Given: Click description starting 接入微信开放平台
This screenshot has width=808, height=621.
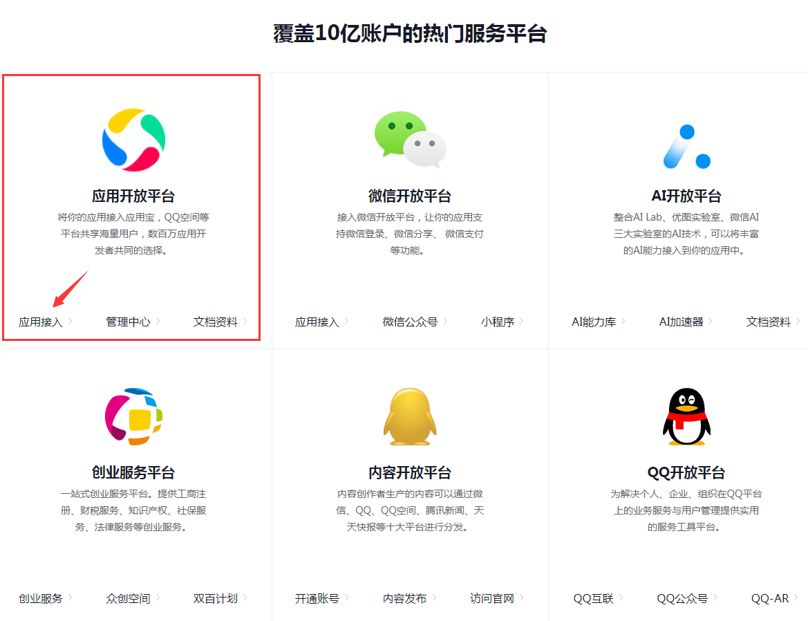Looking at the screenshot, I should coord(410,234).
